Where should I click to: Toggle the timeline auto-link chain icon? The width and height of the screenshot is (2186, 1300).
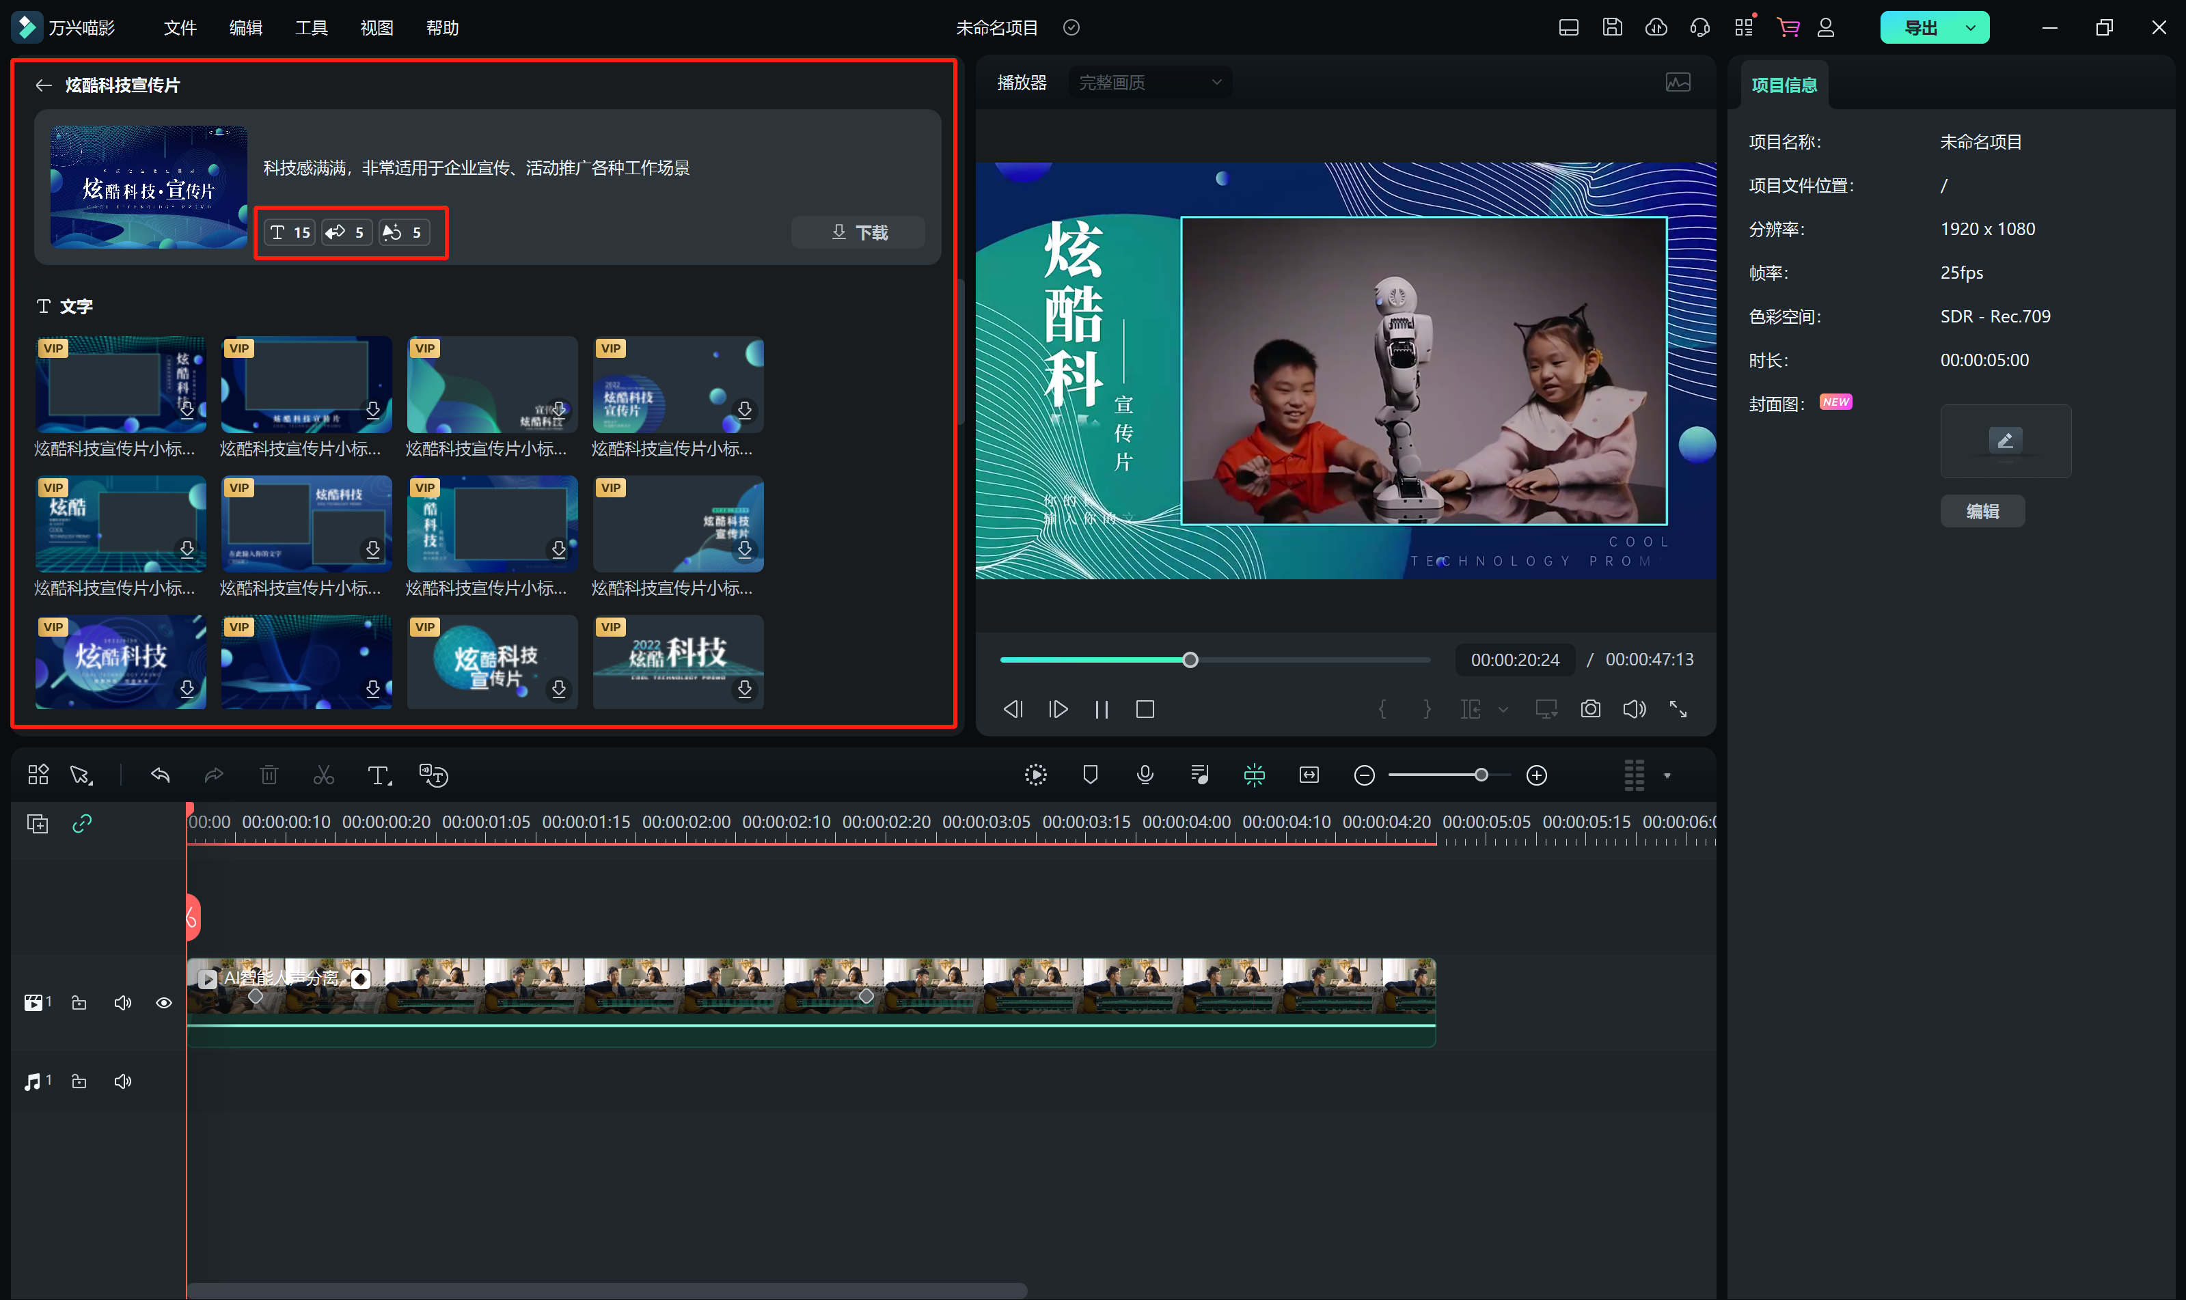[83, 823]
